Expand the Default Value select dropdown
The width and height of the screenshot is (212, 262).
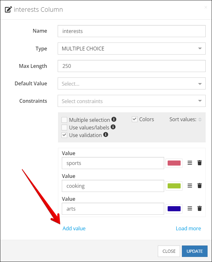[x=132, y=83]
